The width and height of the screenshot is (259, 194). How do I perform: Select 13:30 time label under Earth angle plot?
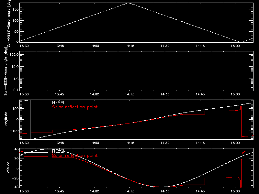24,46
